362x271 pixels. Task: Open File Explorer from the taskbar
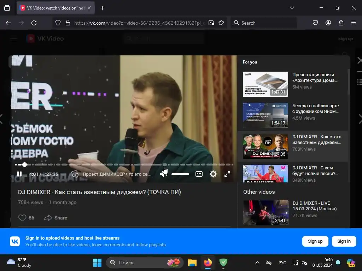(x=192, y=263)
